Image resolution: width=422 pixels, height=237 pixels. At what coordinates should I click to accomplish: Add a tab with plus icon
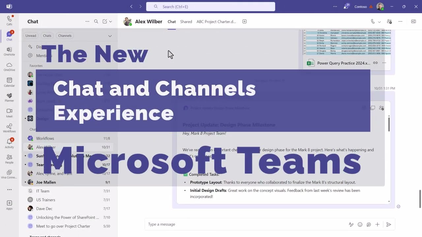[x=245, y=21]
